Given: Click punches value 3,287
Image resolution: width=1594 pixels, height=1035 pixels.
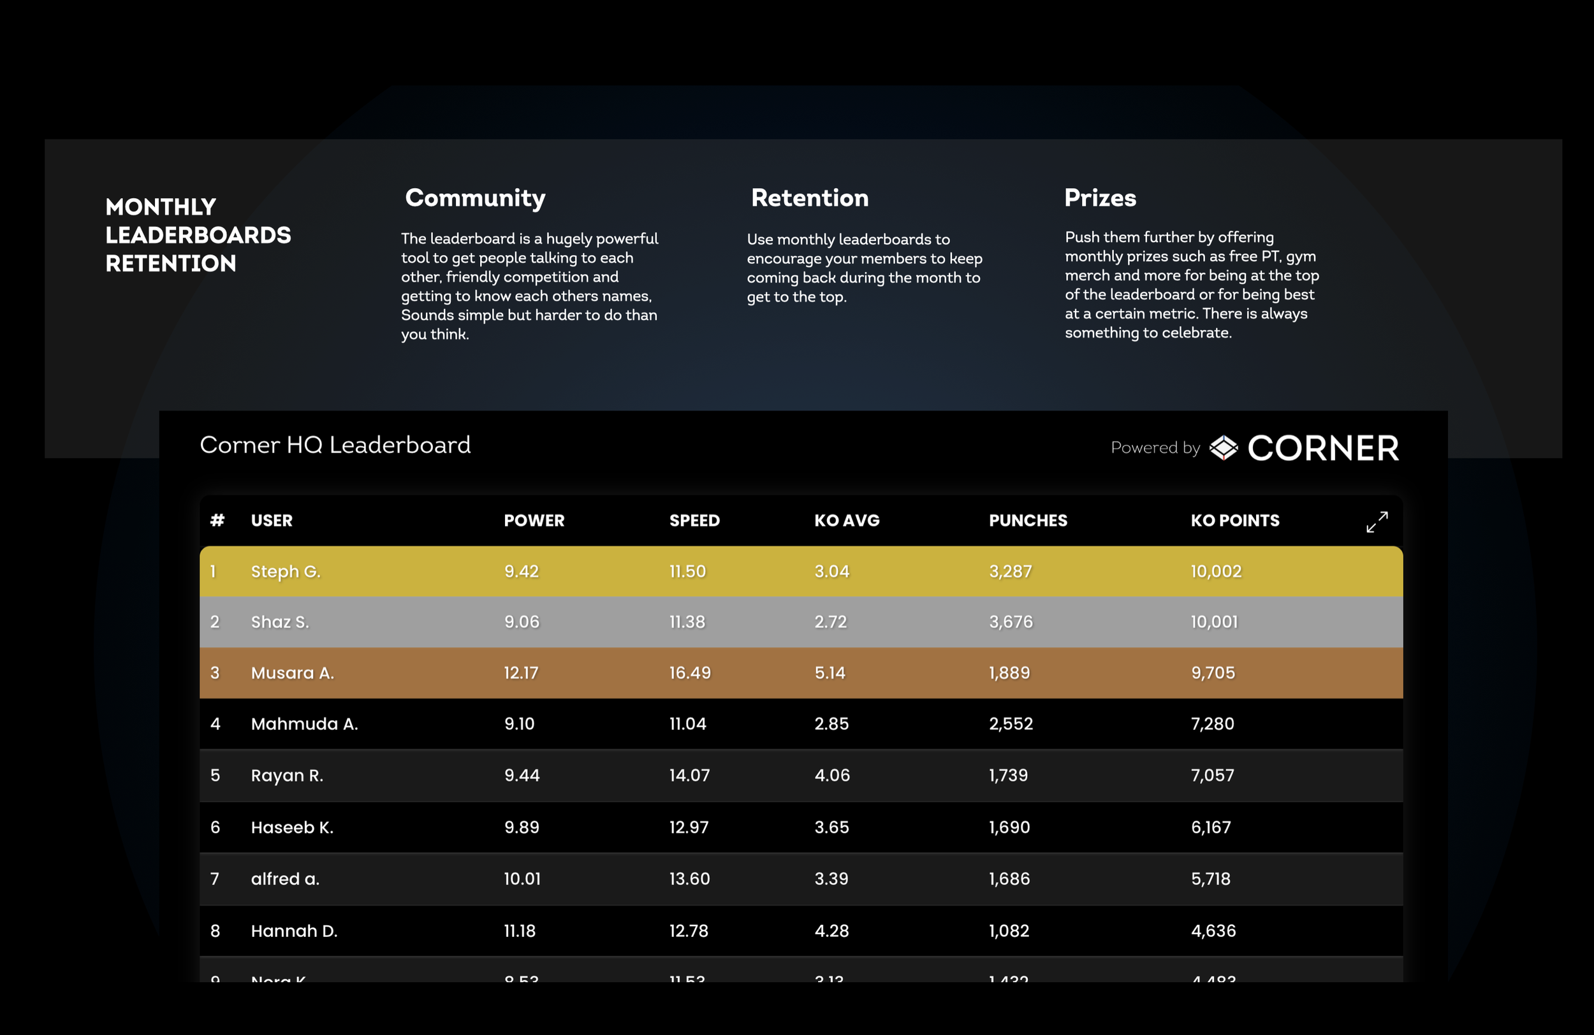Looking at the screenshot, I should coord(1011,571).
